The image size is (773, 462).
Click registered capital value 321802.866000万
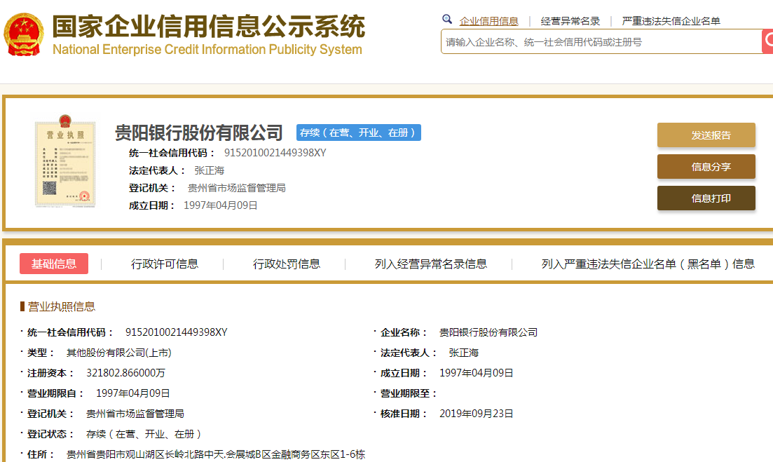click(x=125, y=373)
